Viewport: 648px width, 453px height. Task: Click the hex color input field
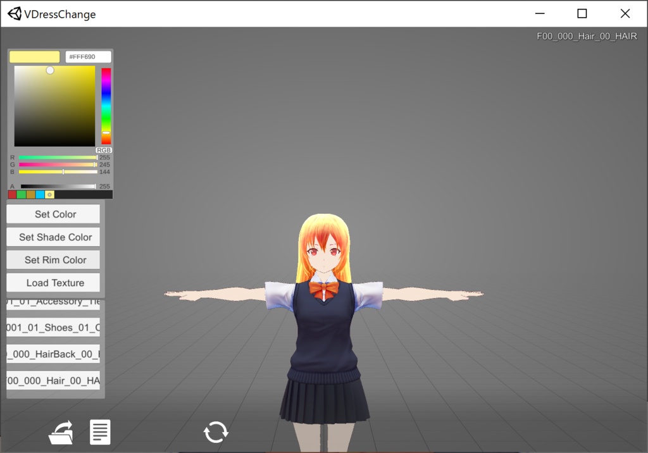[x=88, y=56]
